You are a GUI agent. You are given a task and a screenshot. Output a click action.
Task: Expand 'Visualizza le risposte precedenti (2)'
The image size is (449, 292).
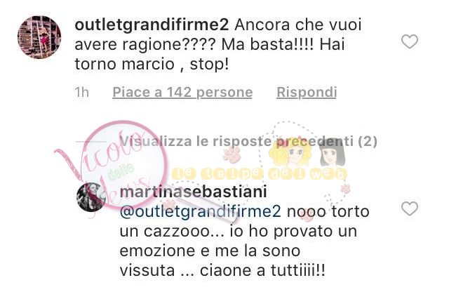coord(248,142)
